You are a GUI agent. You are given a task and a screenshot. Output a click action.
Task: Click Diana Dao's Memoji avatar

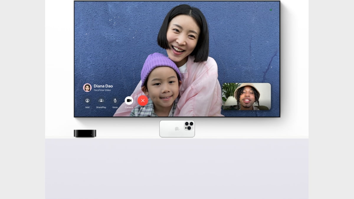point(87,87)
